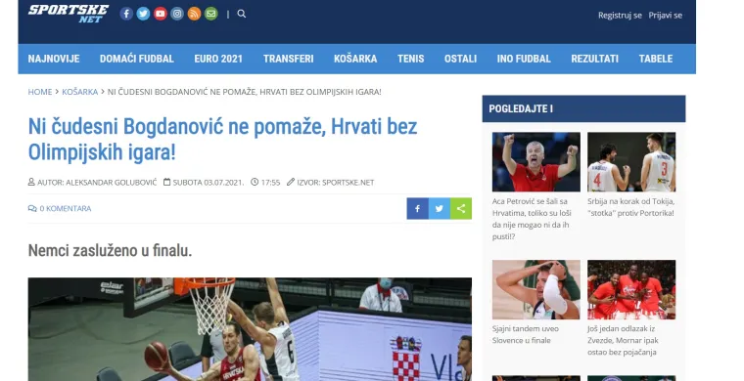
Task: Open the Sportske.net Twitter icon
Action: click(143, 14)
